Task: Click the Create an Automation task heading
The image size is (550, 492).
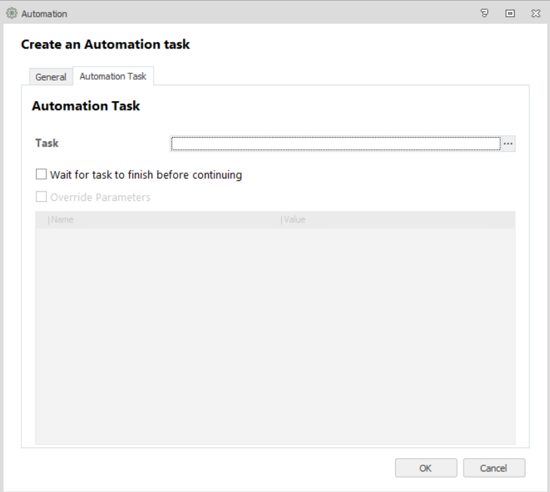Action: pos(105,45)
